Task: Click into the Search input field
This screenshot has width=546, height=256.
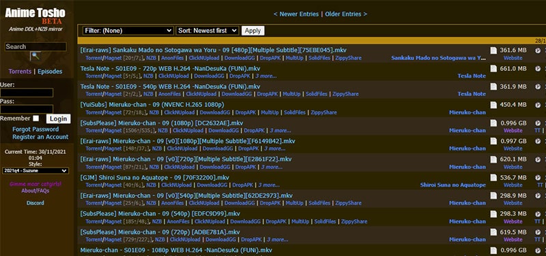Action: click(35, 47)
